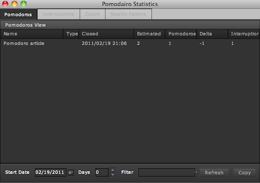Select the Pomodoro article row
The height and width of the screenshot is (183, 260).
point(130,43)
